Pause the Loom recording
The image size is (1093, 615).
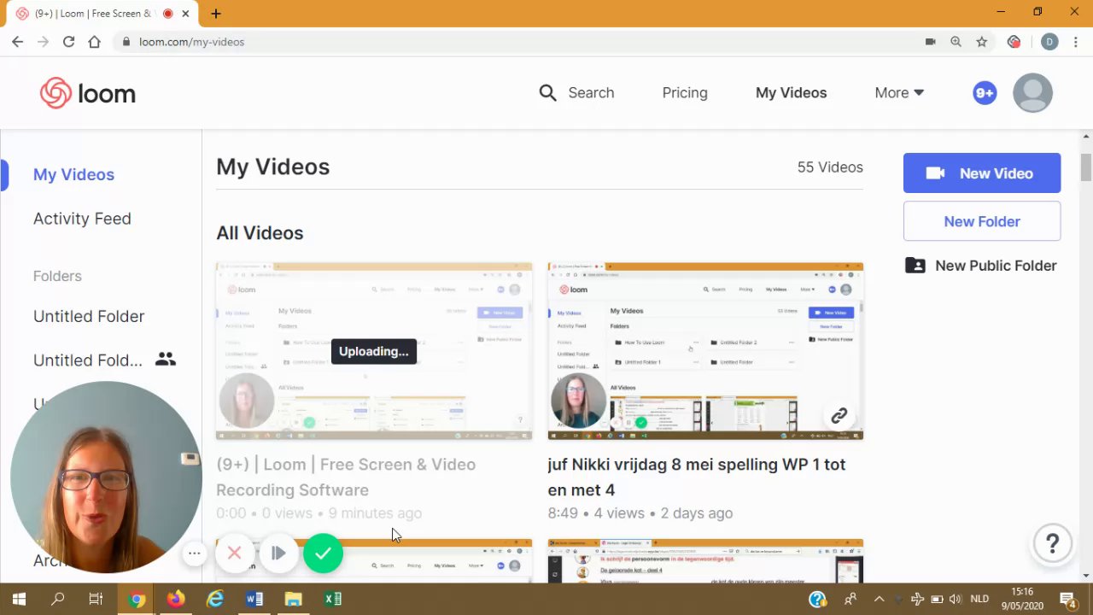278,553
